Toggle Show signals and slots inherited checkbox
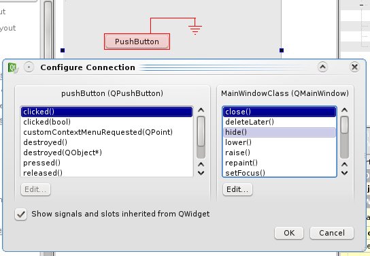This screenshot has height=256, width=370. [x=21, y=214]
